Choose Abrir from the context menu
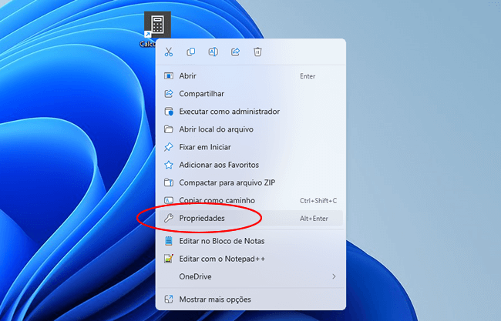Screen dimensions: 501x321 (250, 76)
